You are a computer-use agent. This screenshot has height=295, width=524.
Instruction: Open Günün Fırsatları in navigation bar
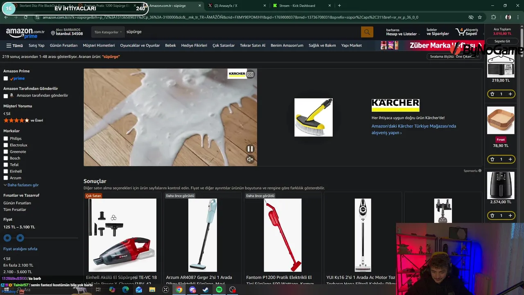[63, 45]
